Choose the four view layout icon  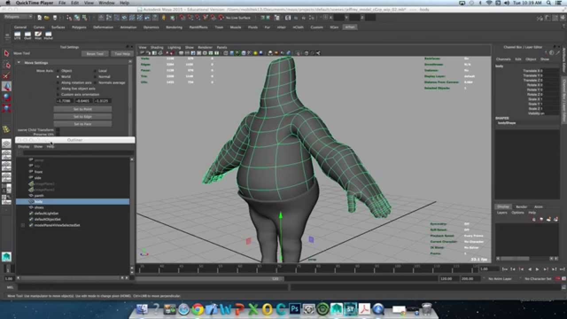(x=7, y=155)
